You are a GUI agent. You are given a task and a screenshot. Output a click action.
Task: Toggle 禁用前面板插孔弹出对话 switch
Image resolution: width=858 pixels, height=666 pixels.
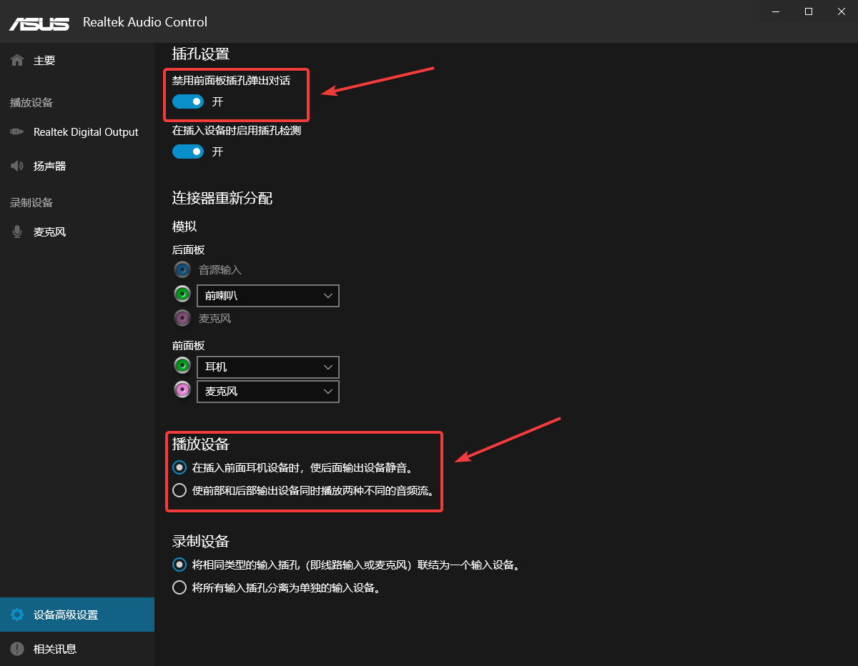click(188, 101)
